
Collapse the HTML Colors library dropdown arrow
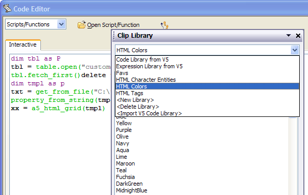pos(295,50)
